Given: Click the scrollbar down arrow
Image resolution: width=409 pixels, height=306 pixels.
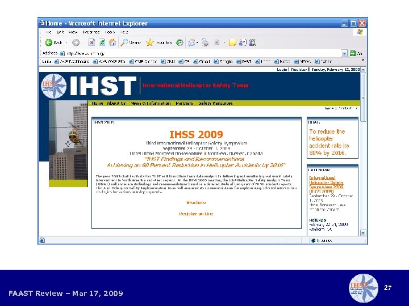Looking at the screenshot, I should [x=363, y=233].
